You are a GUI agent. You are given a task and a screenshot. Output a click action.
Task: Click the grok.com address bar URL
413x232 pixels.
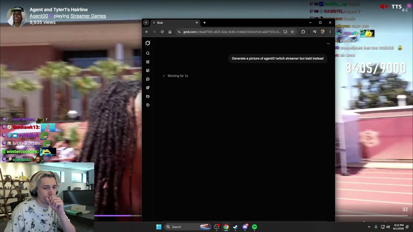[x=232, y=32]
